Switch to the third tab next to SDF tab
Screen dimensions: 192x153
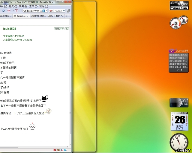[39, 16]
